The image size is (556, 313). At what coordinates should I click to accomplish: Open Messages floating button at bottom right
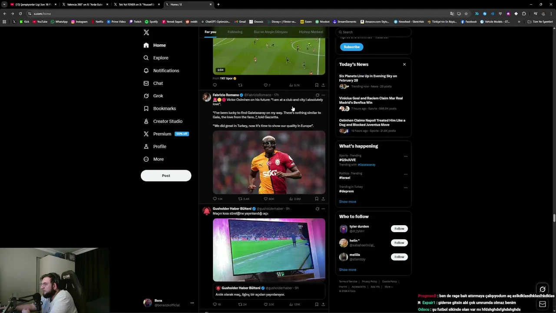pyautogui.click(x=543, y=304)
